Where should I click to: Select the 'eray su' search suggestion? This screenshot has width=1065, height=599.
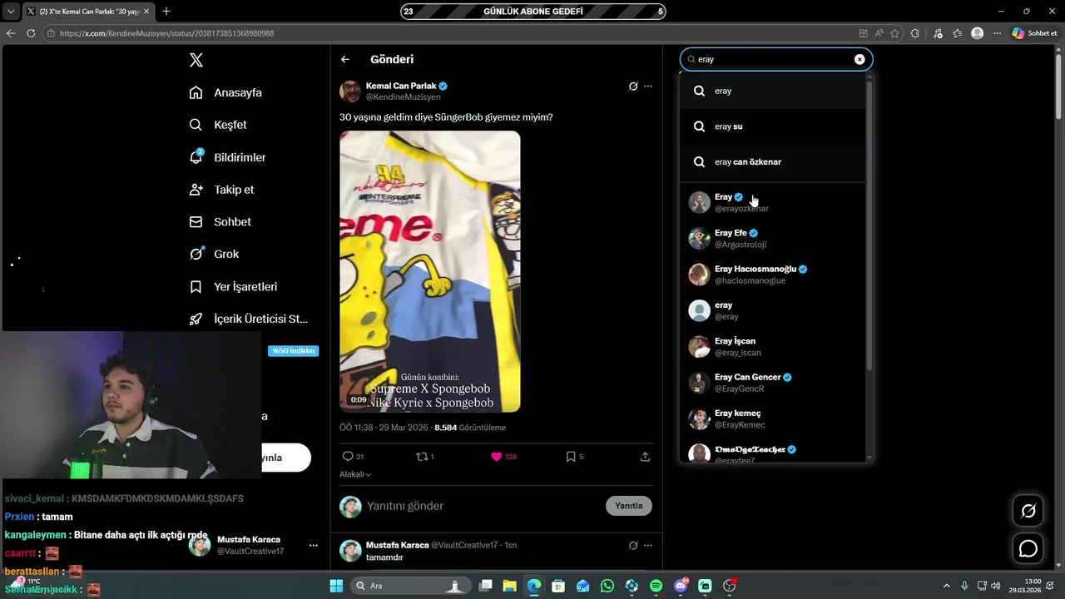773,126
